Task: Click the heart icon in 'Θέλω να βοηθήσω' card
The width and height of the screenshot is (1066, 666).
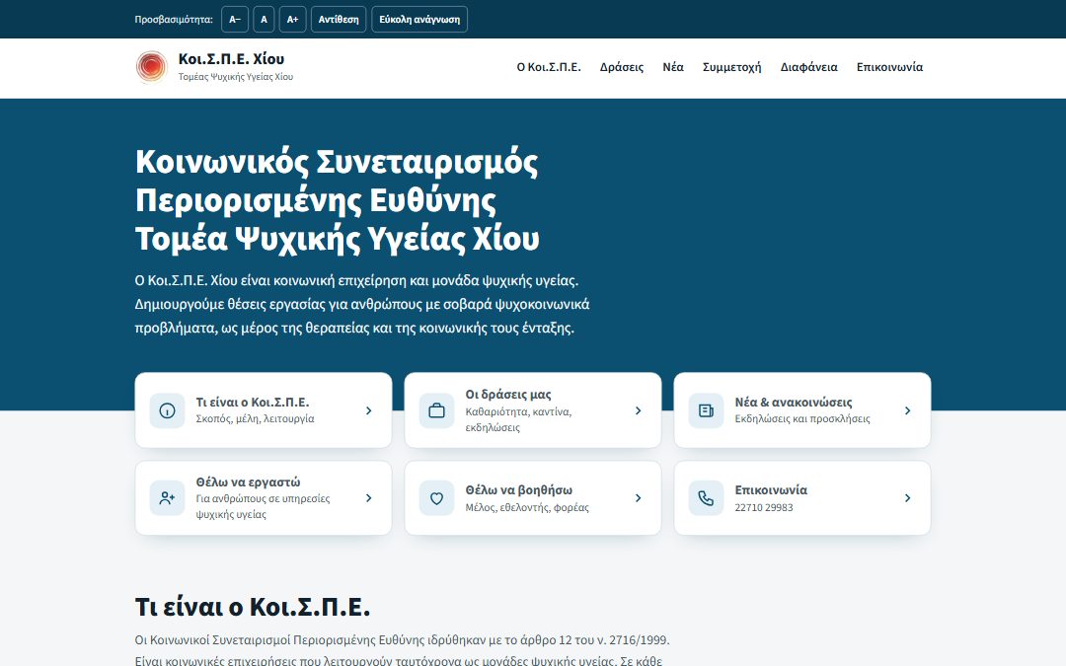Action: coord(436,498)
